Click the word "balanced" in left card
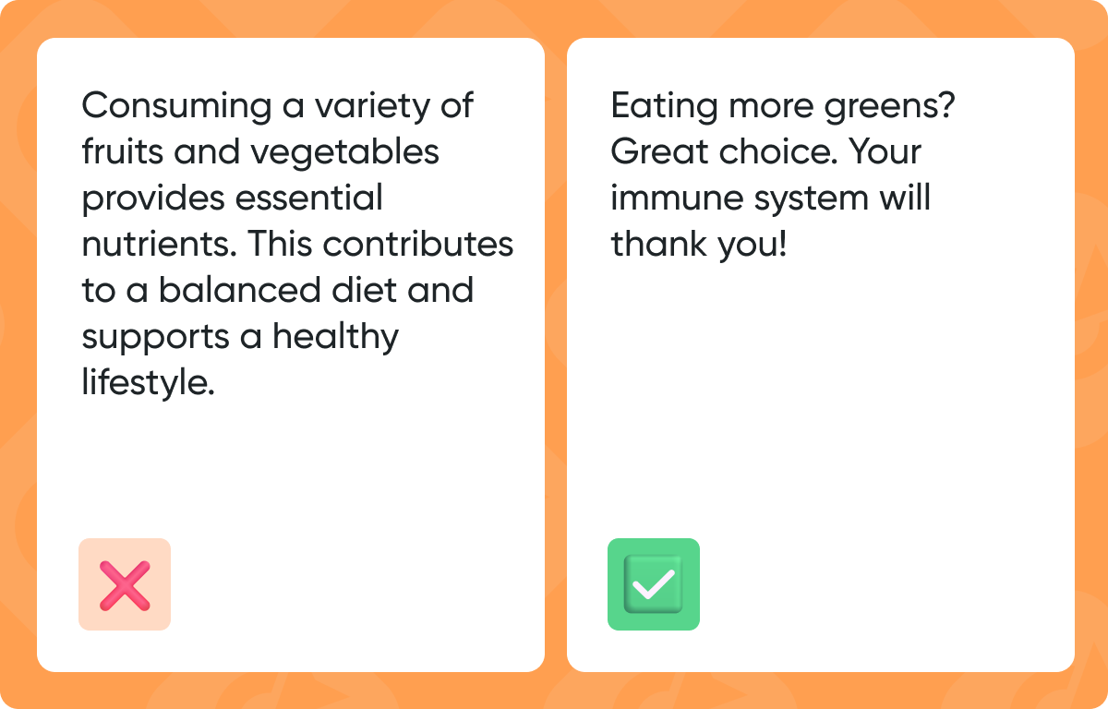Screen dimensions: 1108x709 coord(235,291)
